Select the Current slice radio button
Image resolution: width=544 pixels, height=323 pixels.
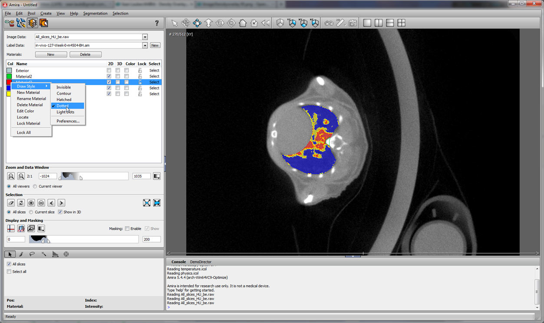coord(31,212)
